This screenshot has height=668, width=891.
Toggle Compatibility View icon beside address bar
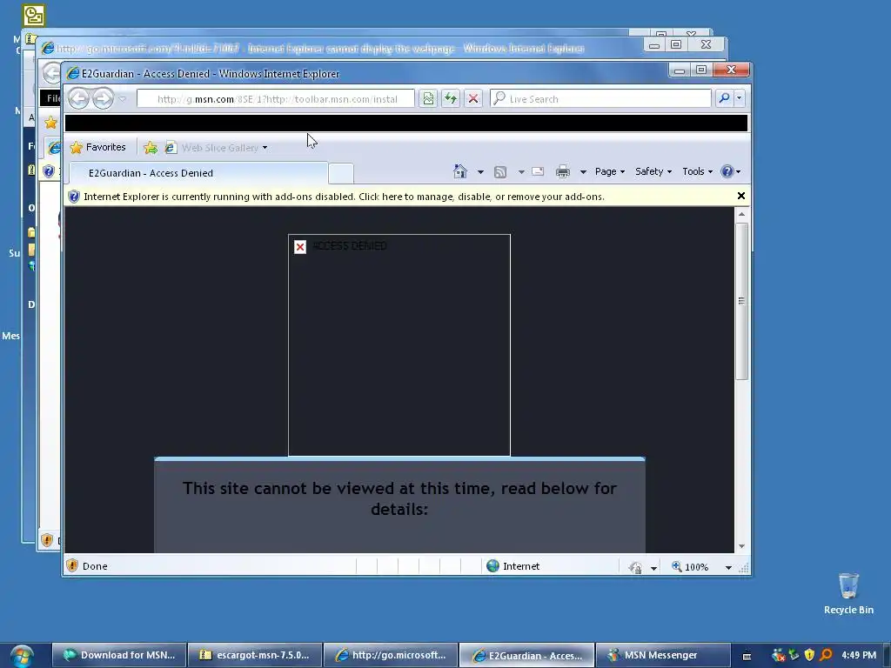pyautogui.click(x=428, y=99)
